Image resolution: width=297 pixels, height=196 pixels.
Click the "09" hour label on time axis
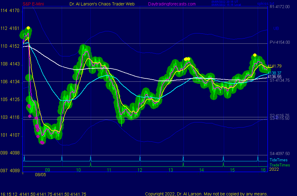pos(47,170)
